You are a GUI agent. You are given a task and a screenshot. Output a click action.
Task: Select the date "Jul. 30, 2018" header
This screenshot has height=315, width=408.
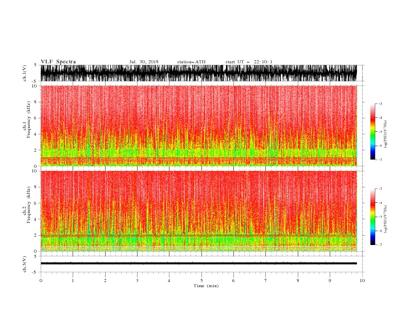click(x=144, y=62)
